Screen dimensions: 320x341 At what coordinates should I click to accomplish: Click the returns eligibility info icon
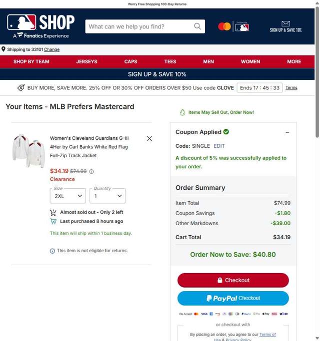(x=52, y=251)
